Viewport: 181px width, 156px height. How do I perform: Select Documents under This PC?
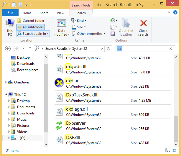[x=23, y=107]
